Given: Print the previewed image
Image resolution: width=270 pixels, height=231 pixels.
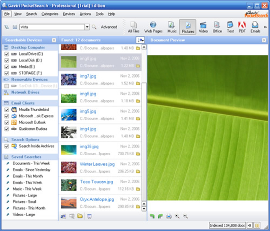Looking at the screenshot, I should [x=169, y=216].
